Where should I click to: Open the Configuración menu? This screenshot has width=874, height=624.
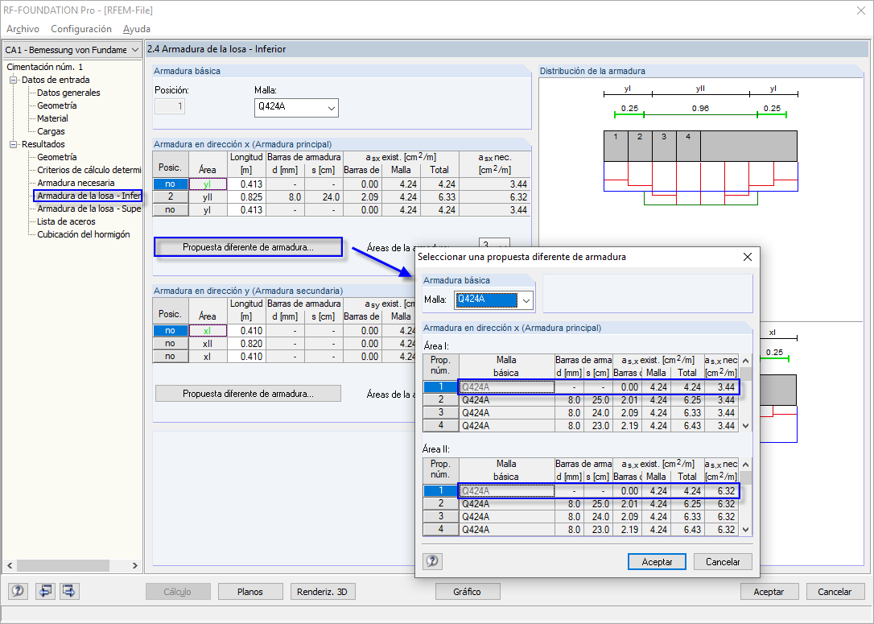pos(80,29)
